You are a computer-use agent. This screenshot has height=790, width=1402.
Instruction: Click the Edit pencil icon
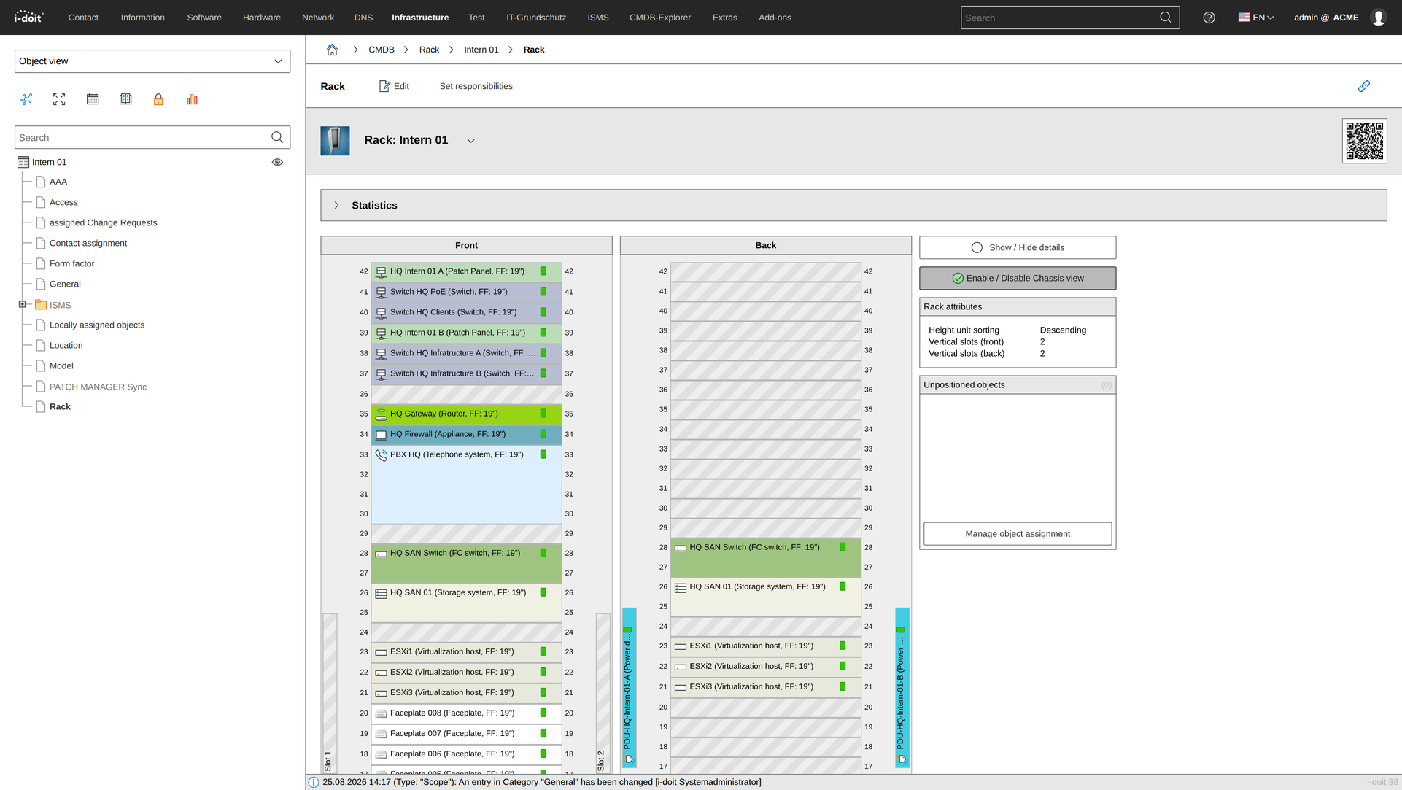pos(384,86)
